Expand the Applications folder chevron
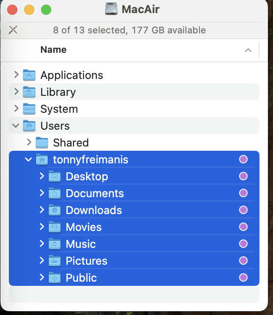273x315 pixels. (17, 75)
